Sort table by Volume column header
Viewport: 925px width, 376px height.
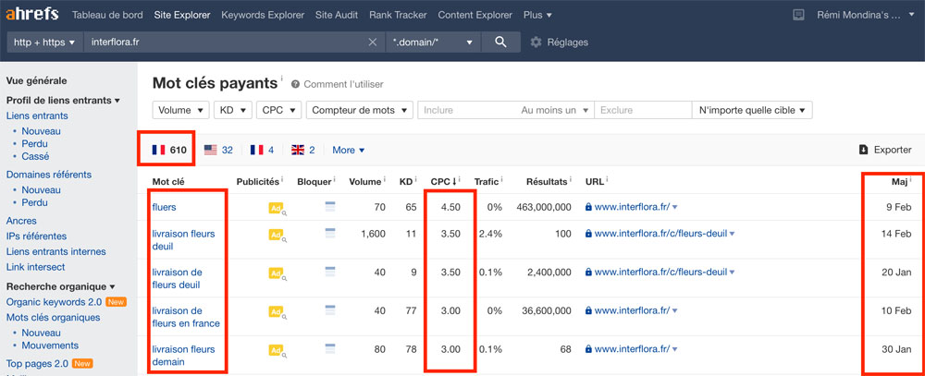364,181
